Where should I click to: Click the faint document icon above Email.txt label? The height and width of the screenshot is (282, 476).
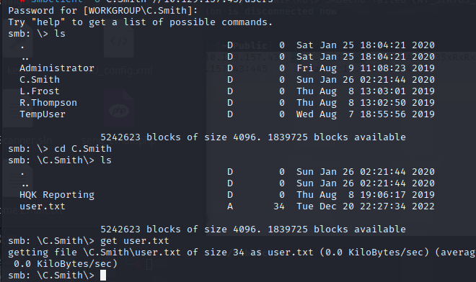[18, 178]
